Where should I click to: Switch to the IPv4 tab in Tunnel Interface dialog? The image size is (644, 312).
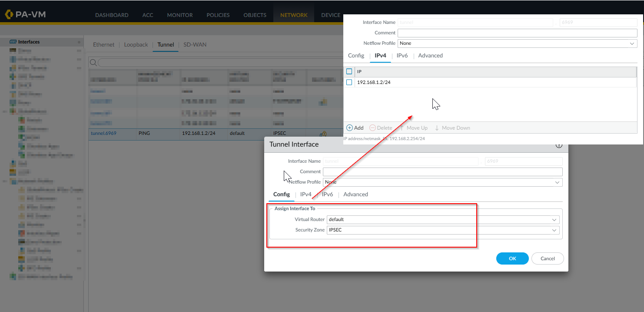tap(306, 195)
